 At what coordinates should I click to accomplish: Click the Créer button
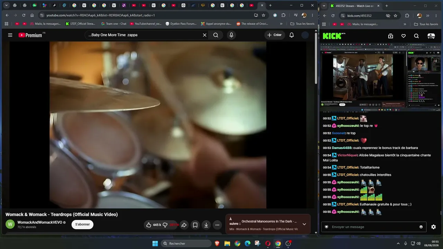click(x=274, y=35)
